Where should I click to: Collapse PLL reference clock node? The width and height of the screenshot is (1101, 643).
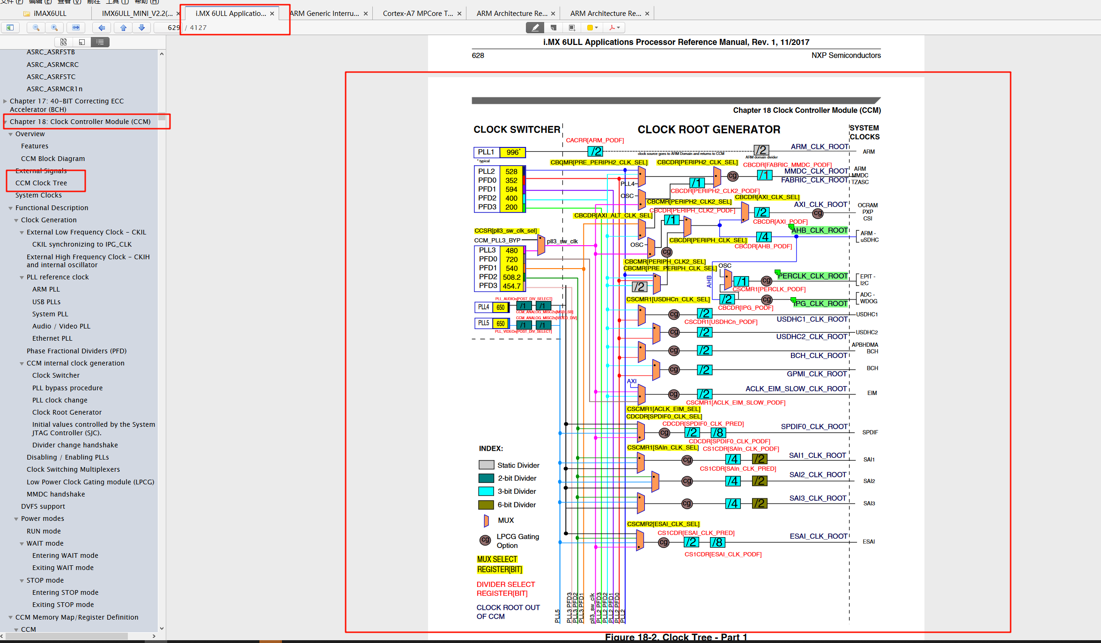[22, 278]
